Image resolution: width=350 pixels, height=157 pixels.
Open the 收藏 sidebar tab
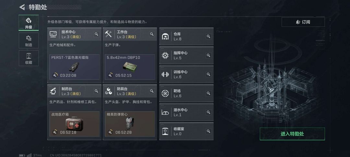pyautogui.click(x=29, y=58)
